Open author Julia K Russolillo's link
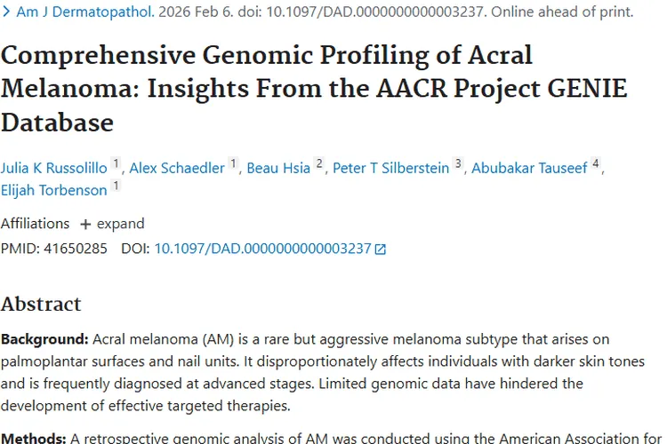The height and width of the screenshot is (444, 667). pos(54,168)
